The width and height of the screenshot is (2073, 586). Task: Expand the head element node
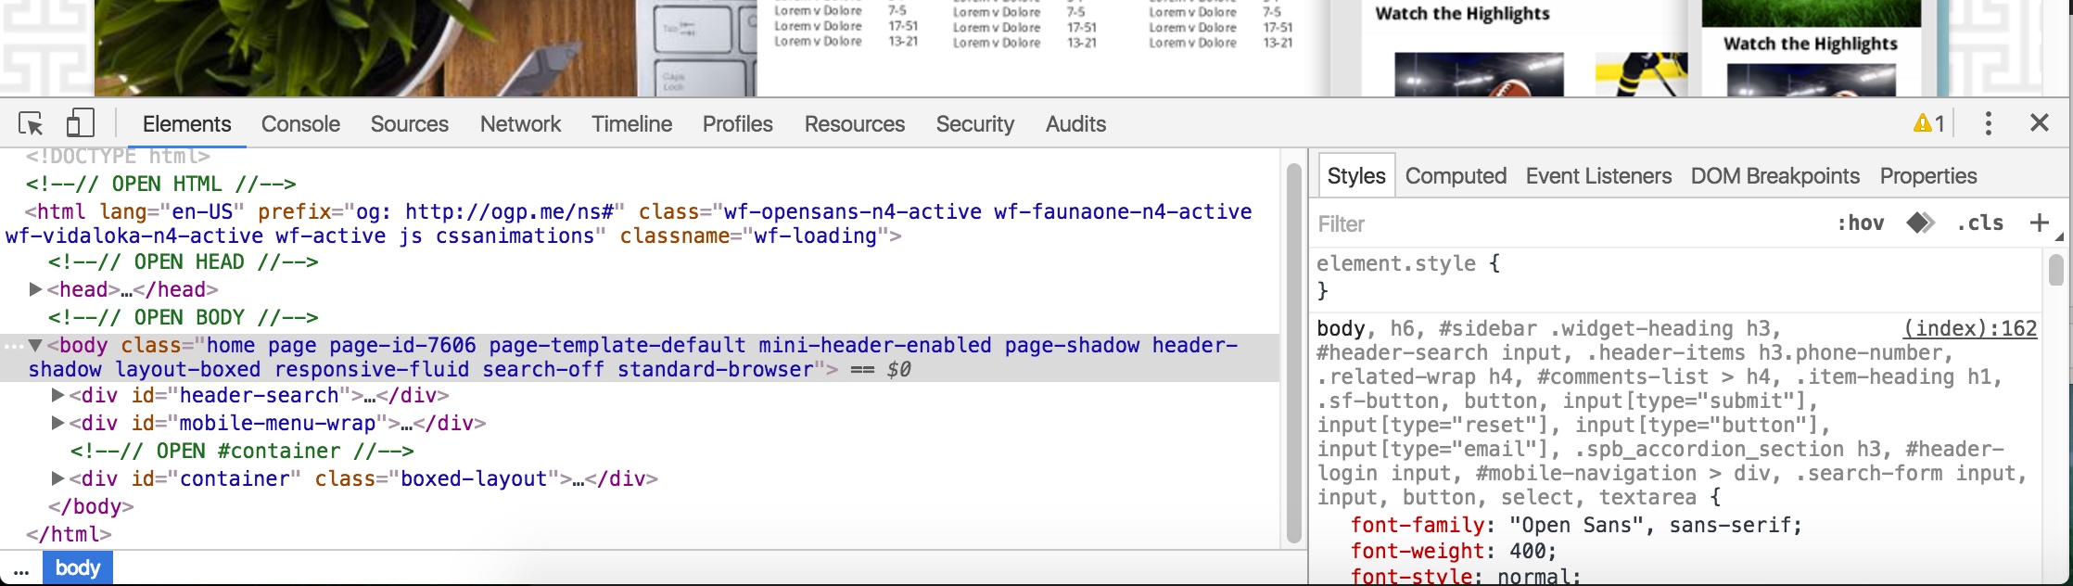click(x=35, y=289)
